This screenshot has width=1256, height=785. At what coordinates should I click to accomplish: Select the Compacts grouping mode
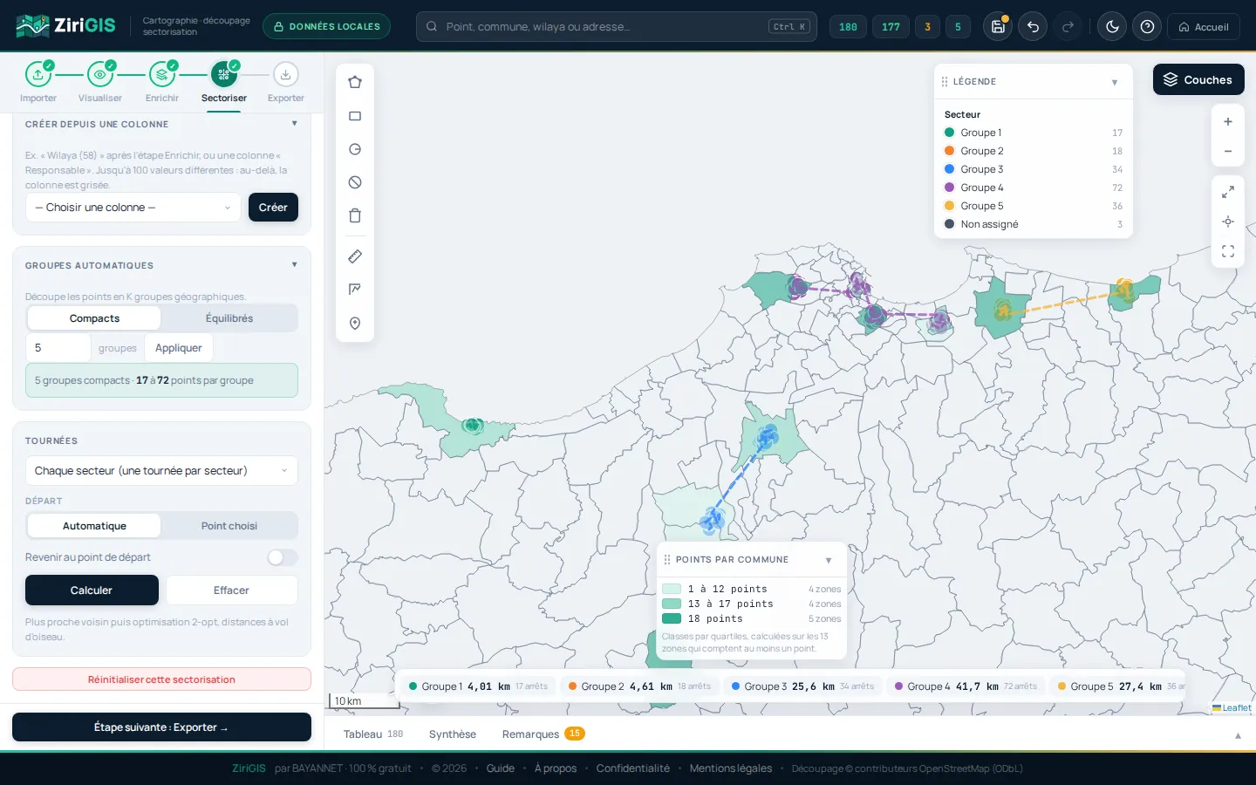point(94,318)
